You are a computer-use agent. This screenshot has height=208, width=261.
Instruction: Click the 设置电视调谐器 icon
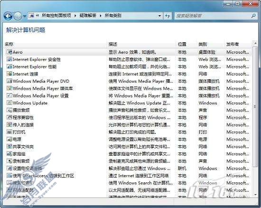[9, 168]
